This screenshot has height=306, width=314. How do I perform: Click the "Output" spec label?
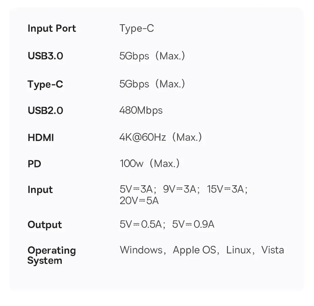point(45,225)
